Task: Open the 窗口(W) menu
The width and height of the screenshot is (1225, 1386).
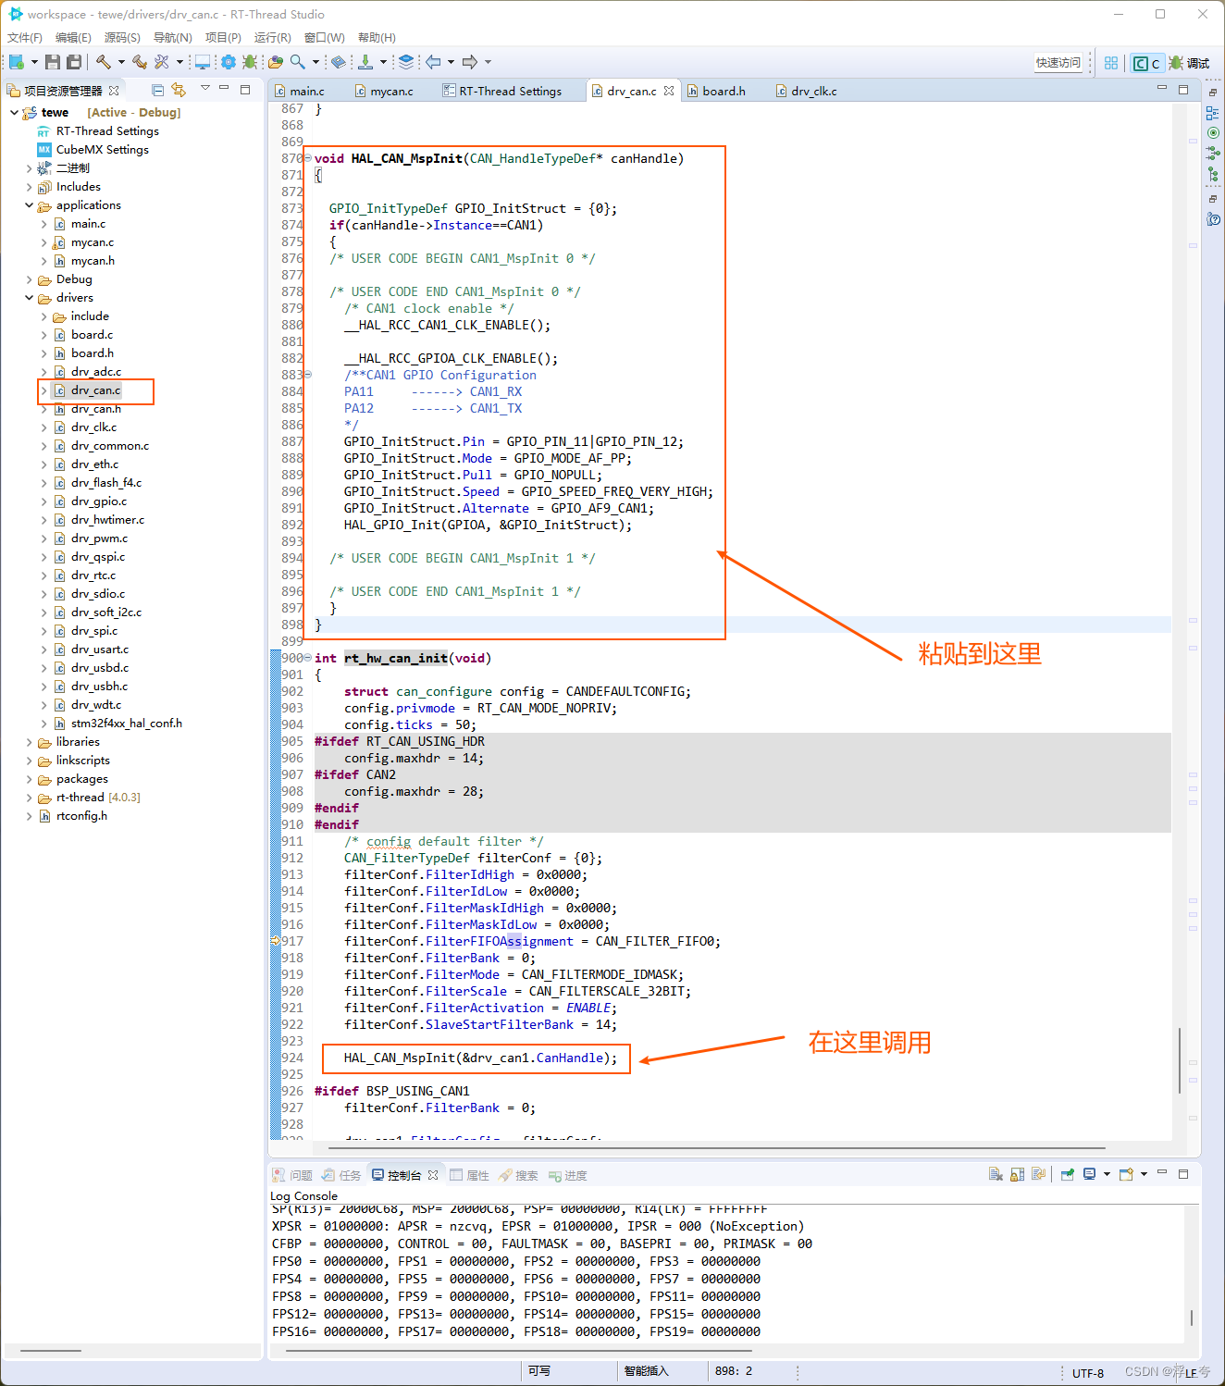Action: [x=324, y=37]
